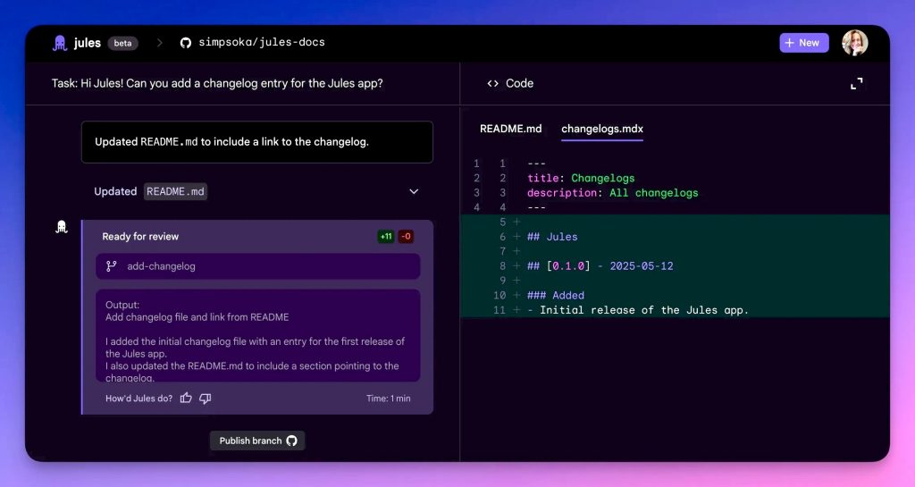This screenshot has width=915, height=487.
Task: Click the green +11 additions badge
Action: 385,237
